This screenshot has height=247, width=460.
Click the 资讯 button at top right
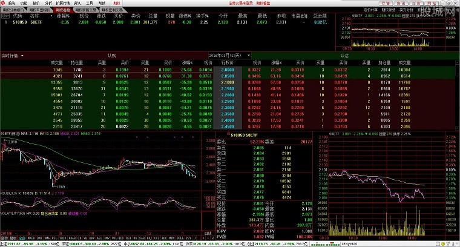[x=401, y=3]
